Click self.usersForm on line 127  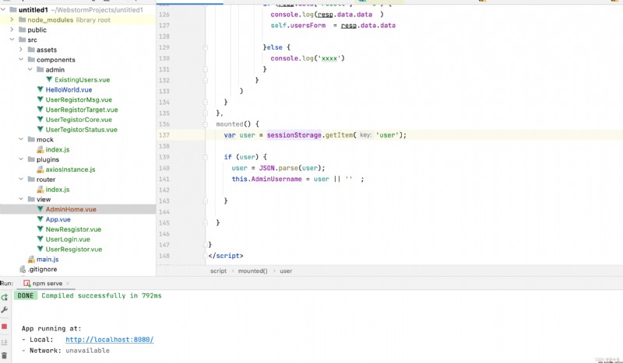tap(298, 26)
